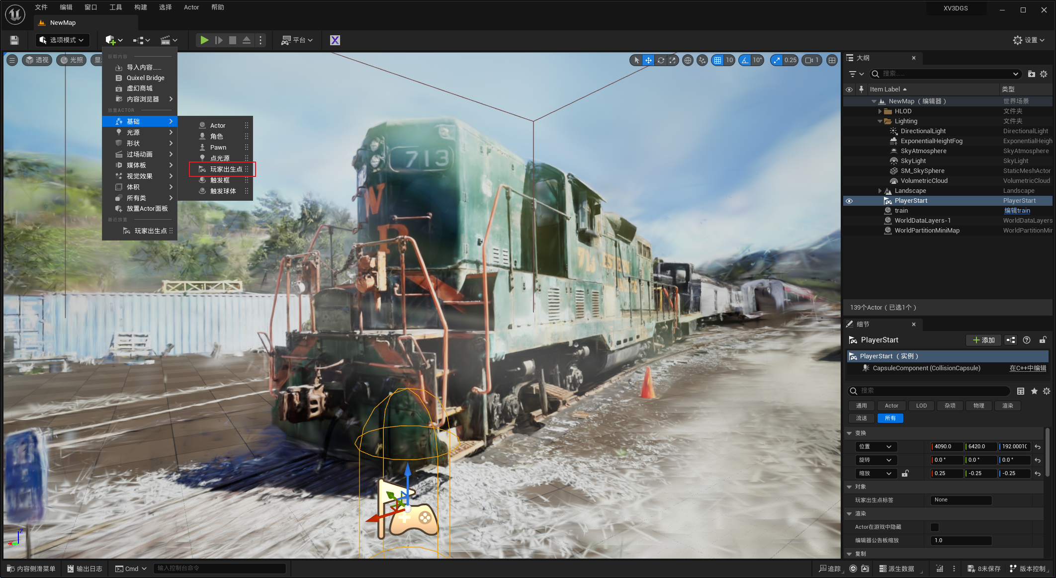Viewport: 1056px width, 578px height.
Task: Open the 构建 menu
Action: [141, 7]
